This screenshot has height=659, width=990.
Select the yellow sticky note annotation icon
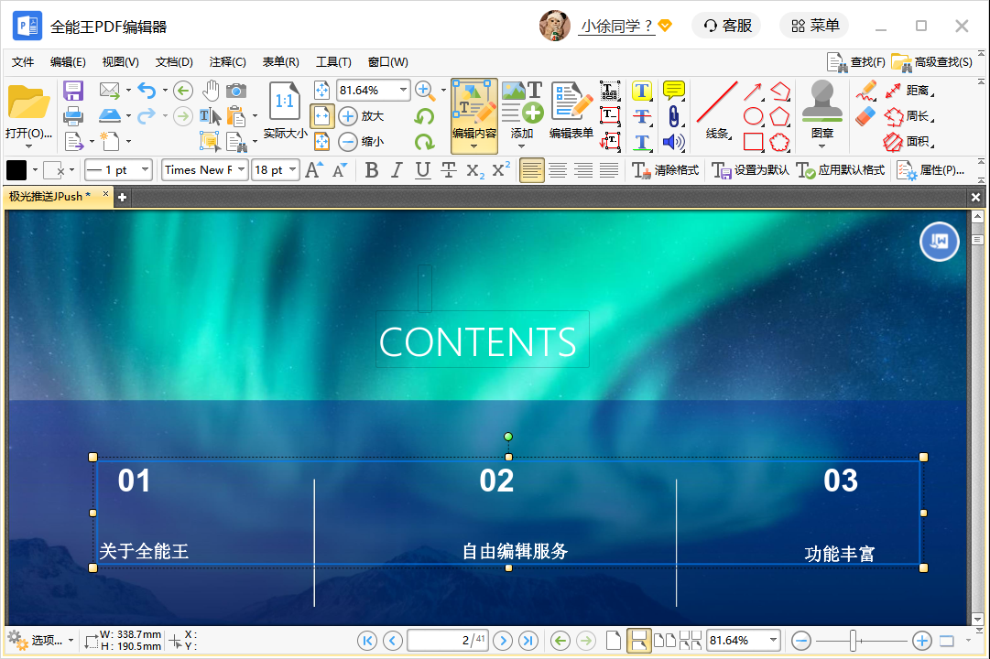(674, 90)
